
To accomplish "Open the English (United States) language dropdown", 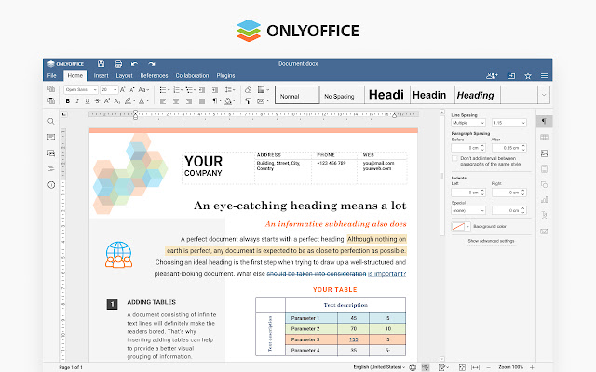I will (x=379, y=367).
